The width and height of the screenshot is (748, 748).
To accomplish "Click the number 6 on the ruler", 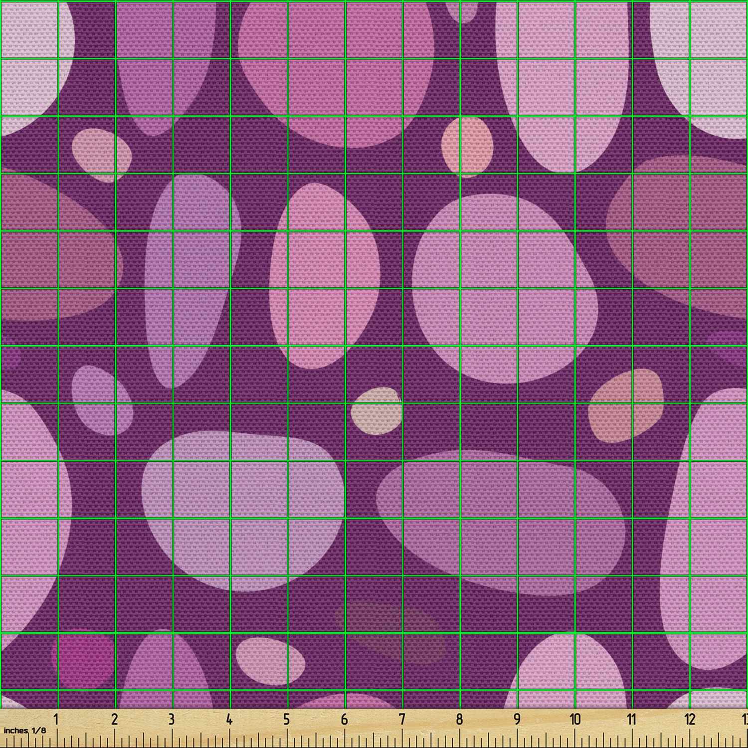I will 344,720.
